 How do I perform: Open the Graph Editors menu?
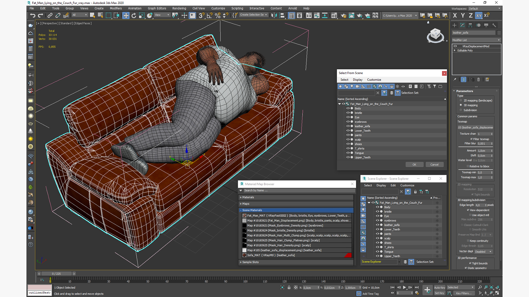pyautogui.click(x=157, y=8)
